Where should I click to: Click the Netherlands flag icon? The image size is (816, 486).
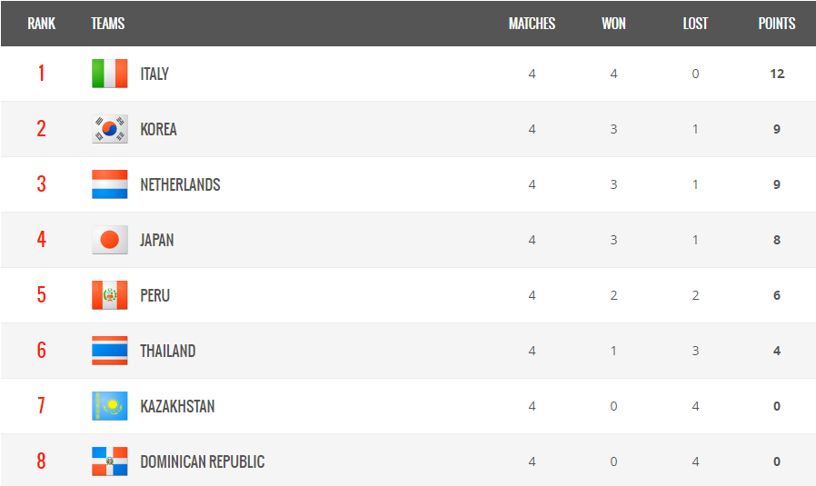pyautogui.click(x=109, y=184)
